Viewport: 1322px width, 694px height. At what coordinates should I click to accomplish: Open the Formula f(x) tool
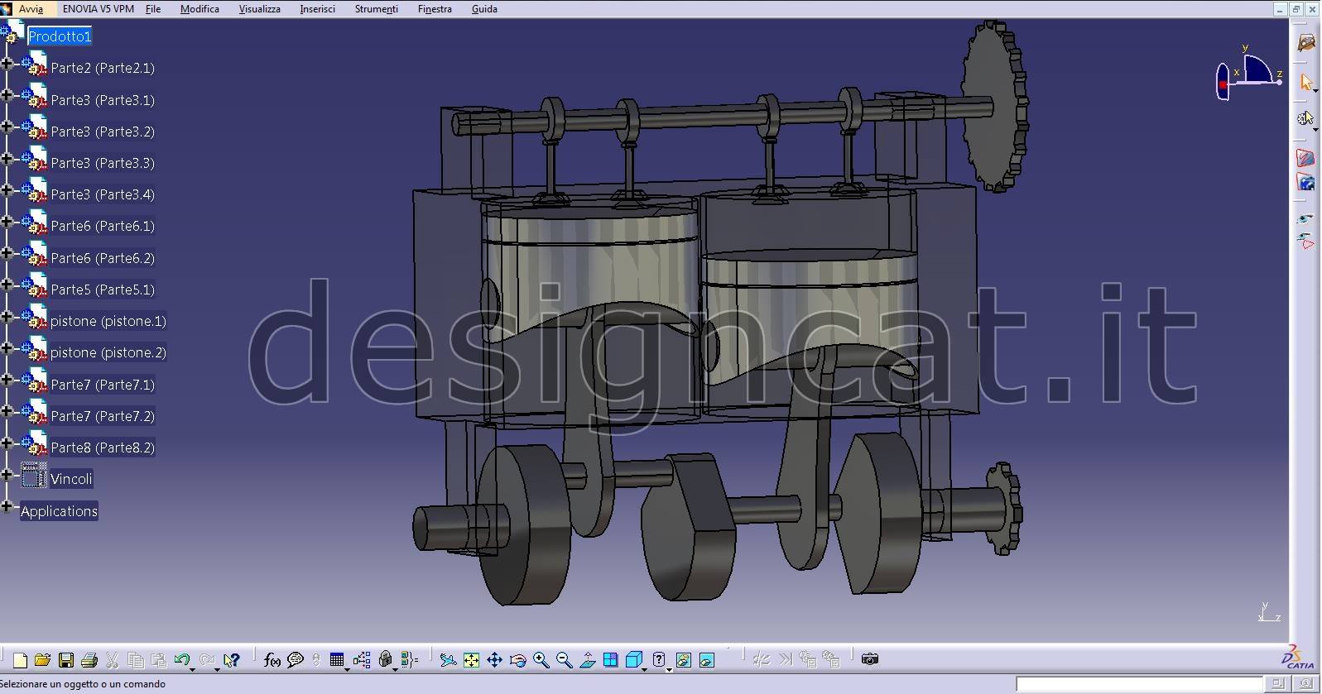pyautogui.click(x=272, y=660)
